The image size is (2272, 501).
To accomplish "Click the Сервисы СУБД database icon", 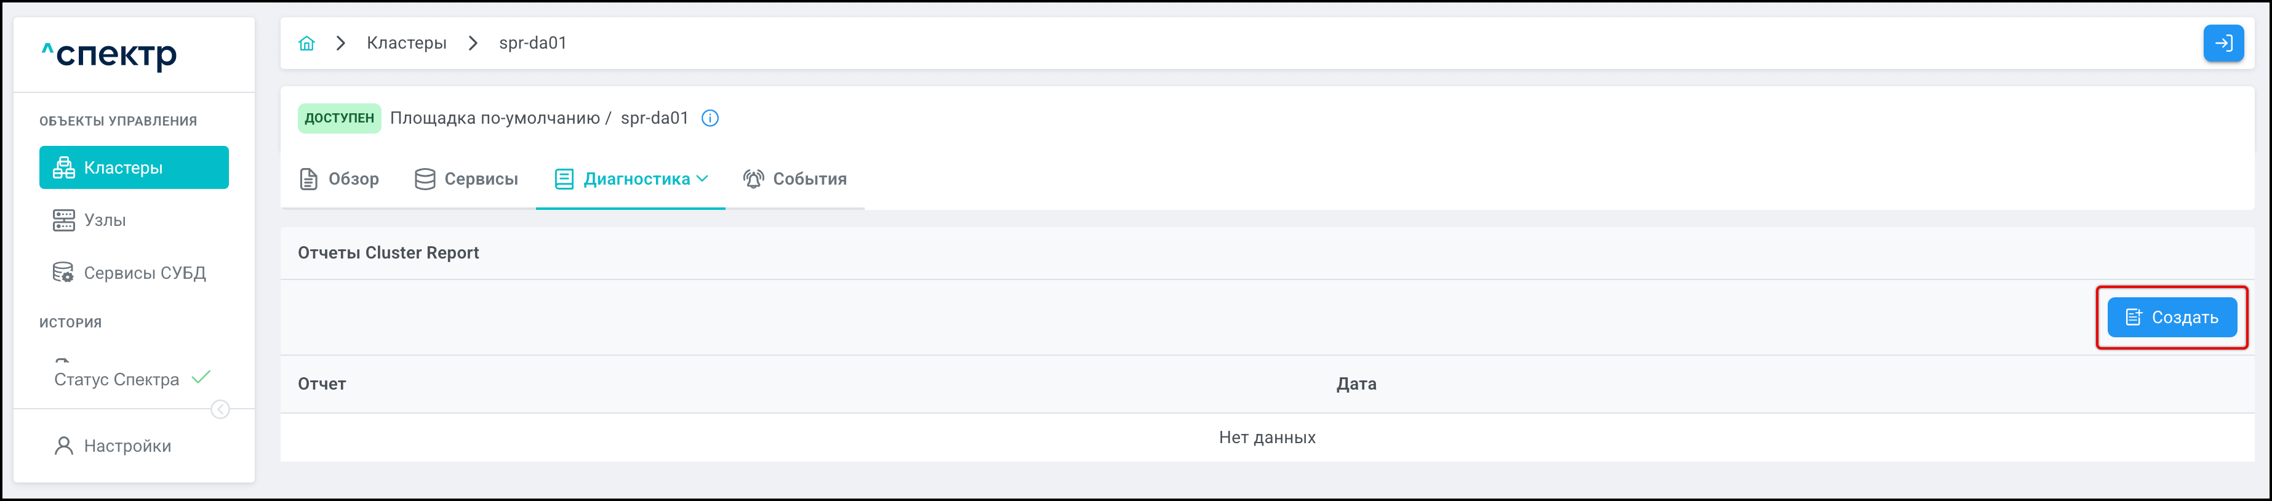I will tap(63, 273).
